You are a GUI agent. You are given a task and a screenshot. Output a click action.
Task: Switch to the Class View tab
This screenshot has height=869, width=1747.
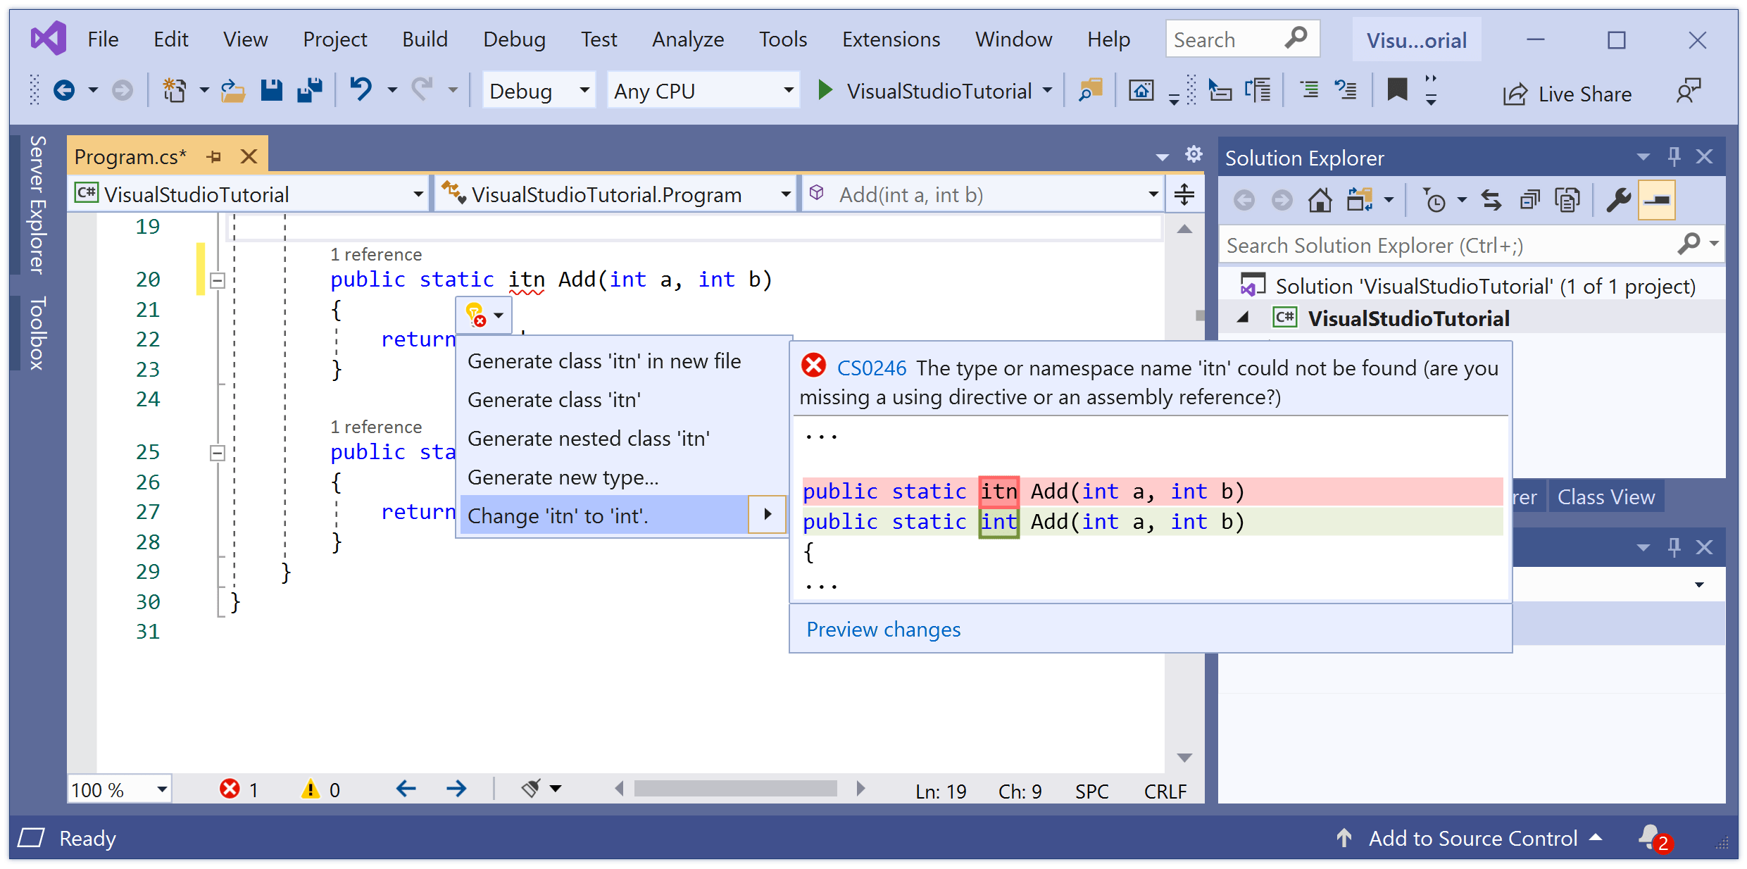point(1605,496)
